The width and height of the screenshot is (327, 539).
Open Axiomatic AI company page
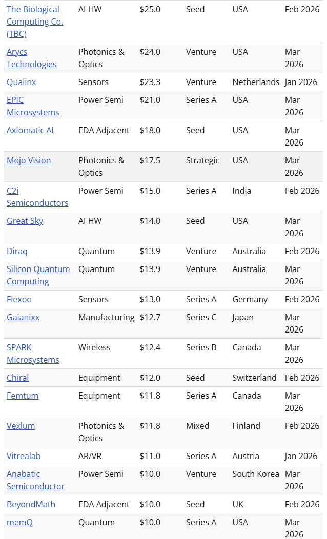point(30,130)
